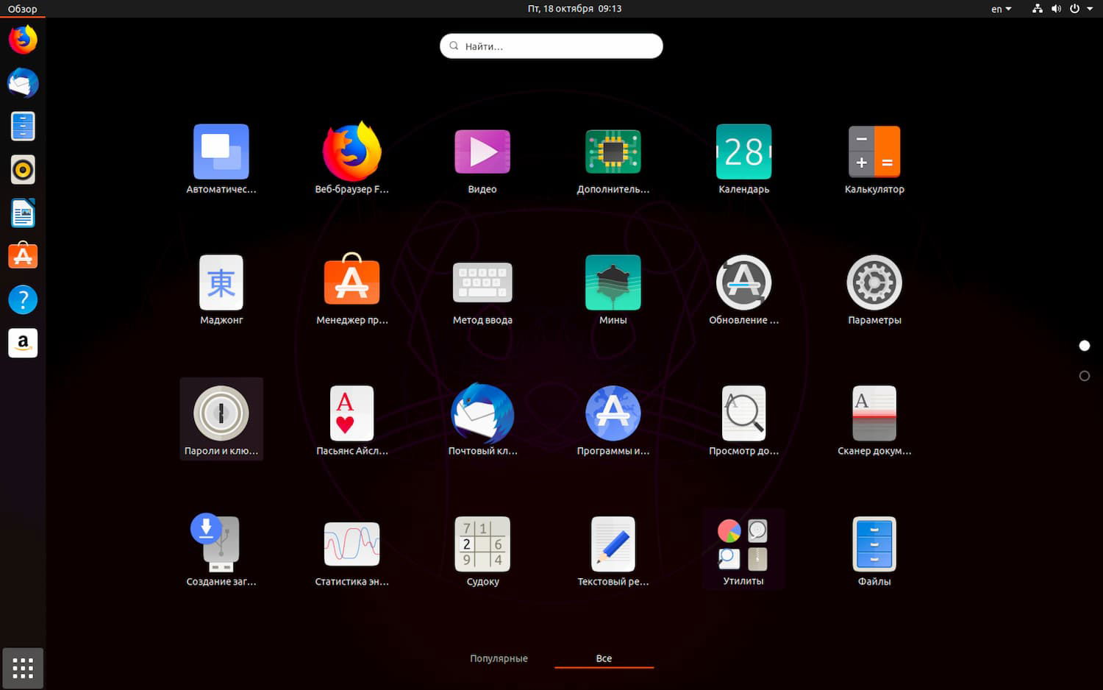Open Amazon shortcut in the dock

coord(22,343)
